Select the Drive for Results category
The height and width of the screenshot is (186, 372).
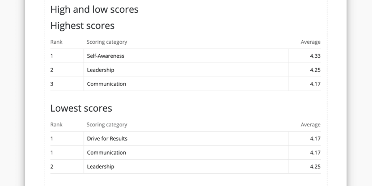click(107, 139)
